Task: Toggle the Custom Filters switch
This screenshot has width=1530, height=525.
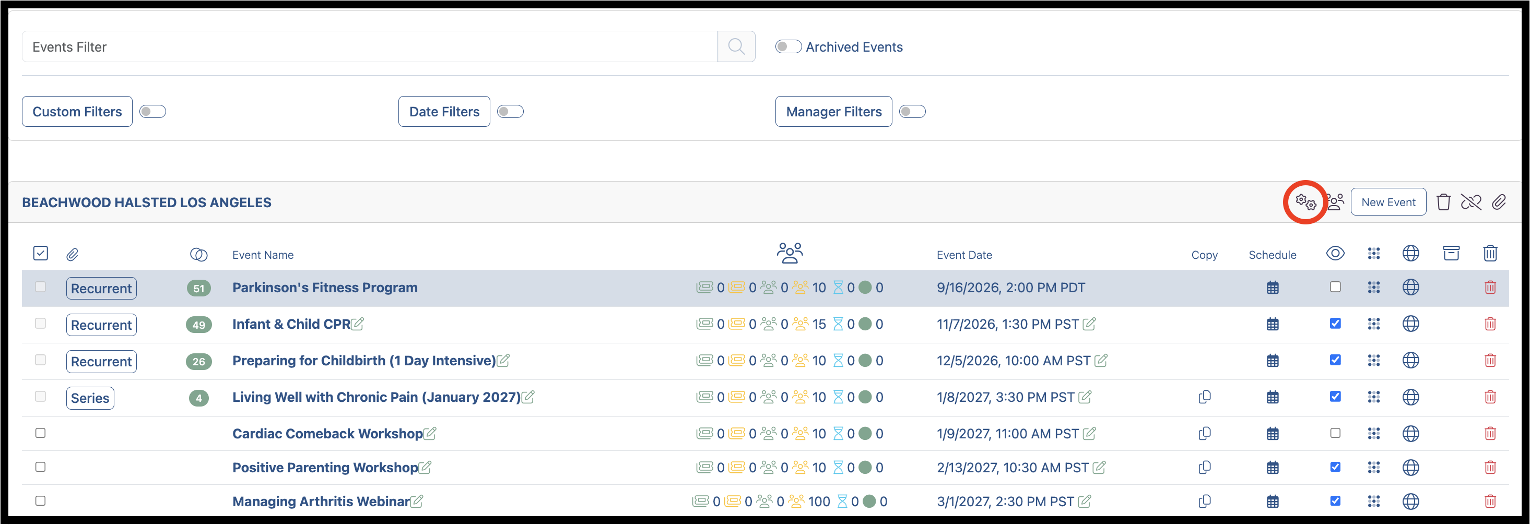Action: pos(152,112)
